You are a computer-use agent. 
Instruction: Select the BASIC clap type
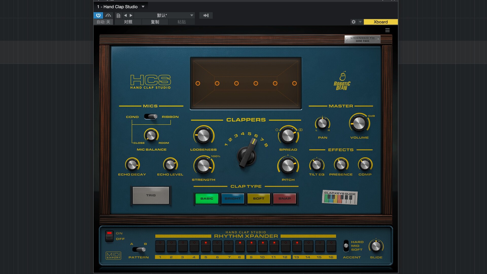(x=207, y=198)
